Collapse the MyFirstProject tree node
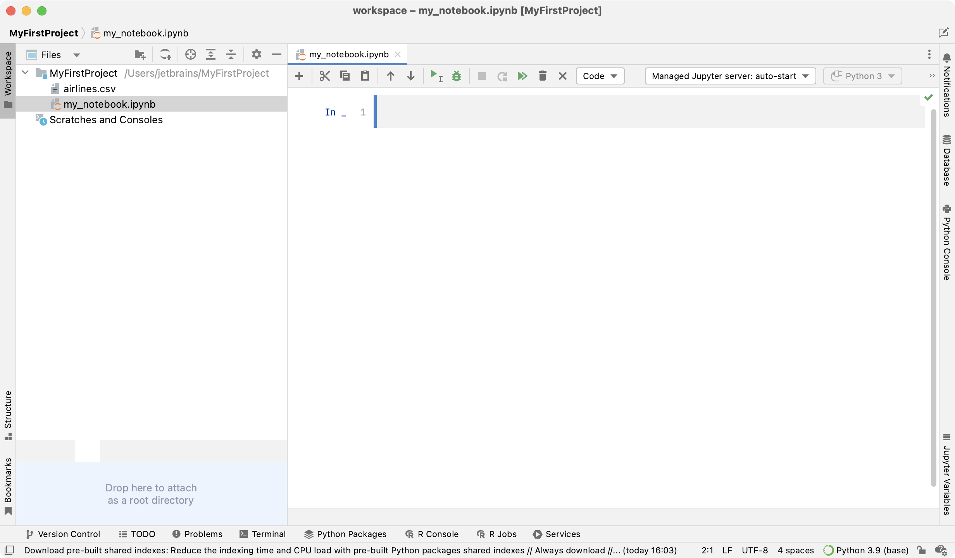The width and height of the screenshot is (955, 558). [26, 73]
